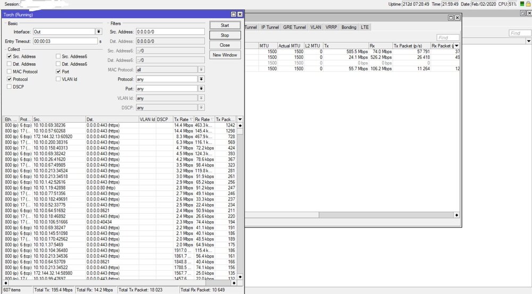Open the Protocol filter dropdown arrow
Screen dimensions: 532x294
tap(201, 79)
